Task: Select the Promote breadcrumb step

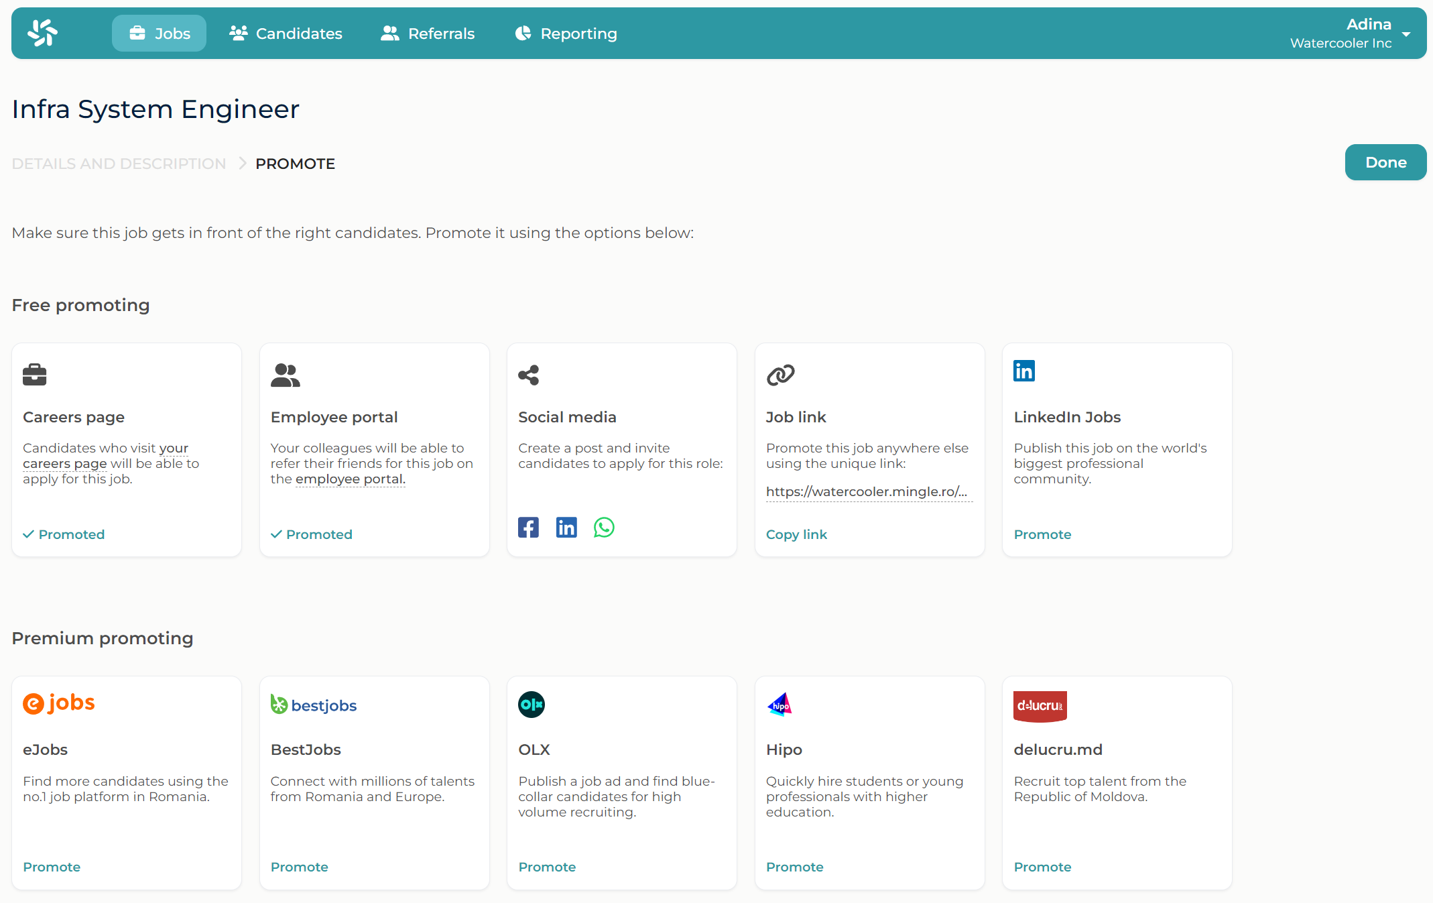Action: tap(295, 164)
